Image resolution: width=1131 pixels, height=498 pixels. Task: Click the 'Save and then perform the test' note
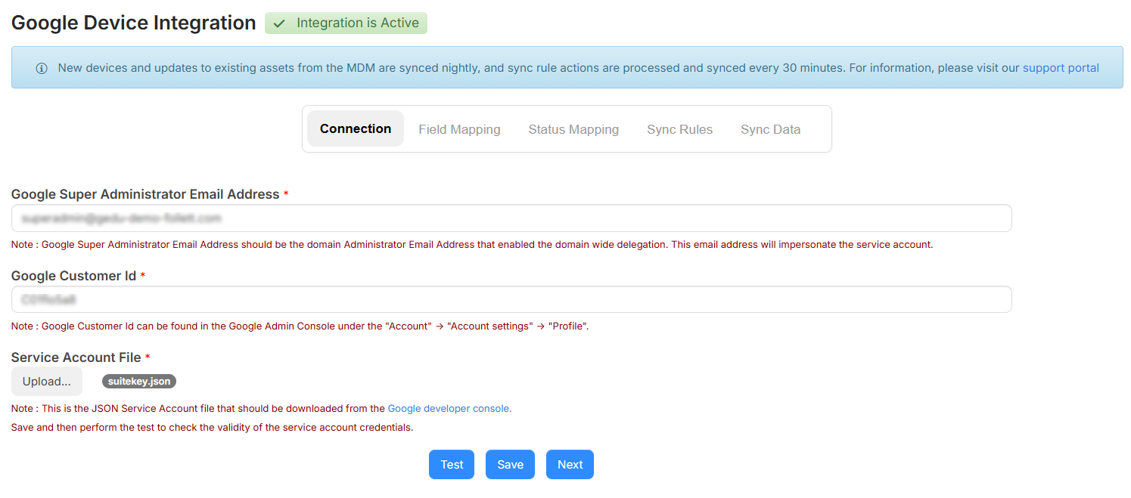click(212, 427)
